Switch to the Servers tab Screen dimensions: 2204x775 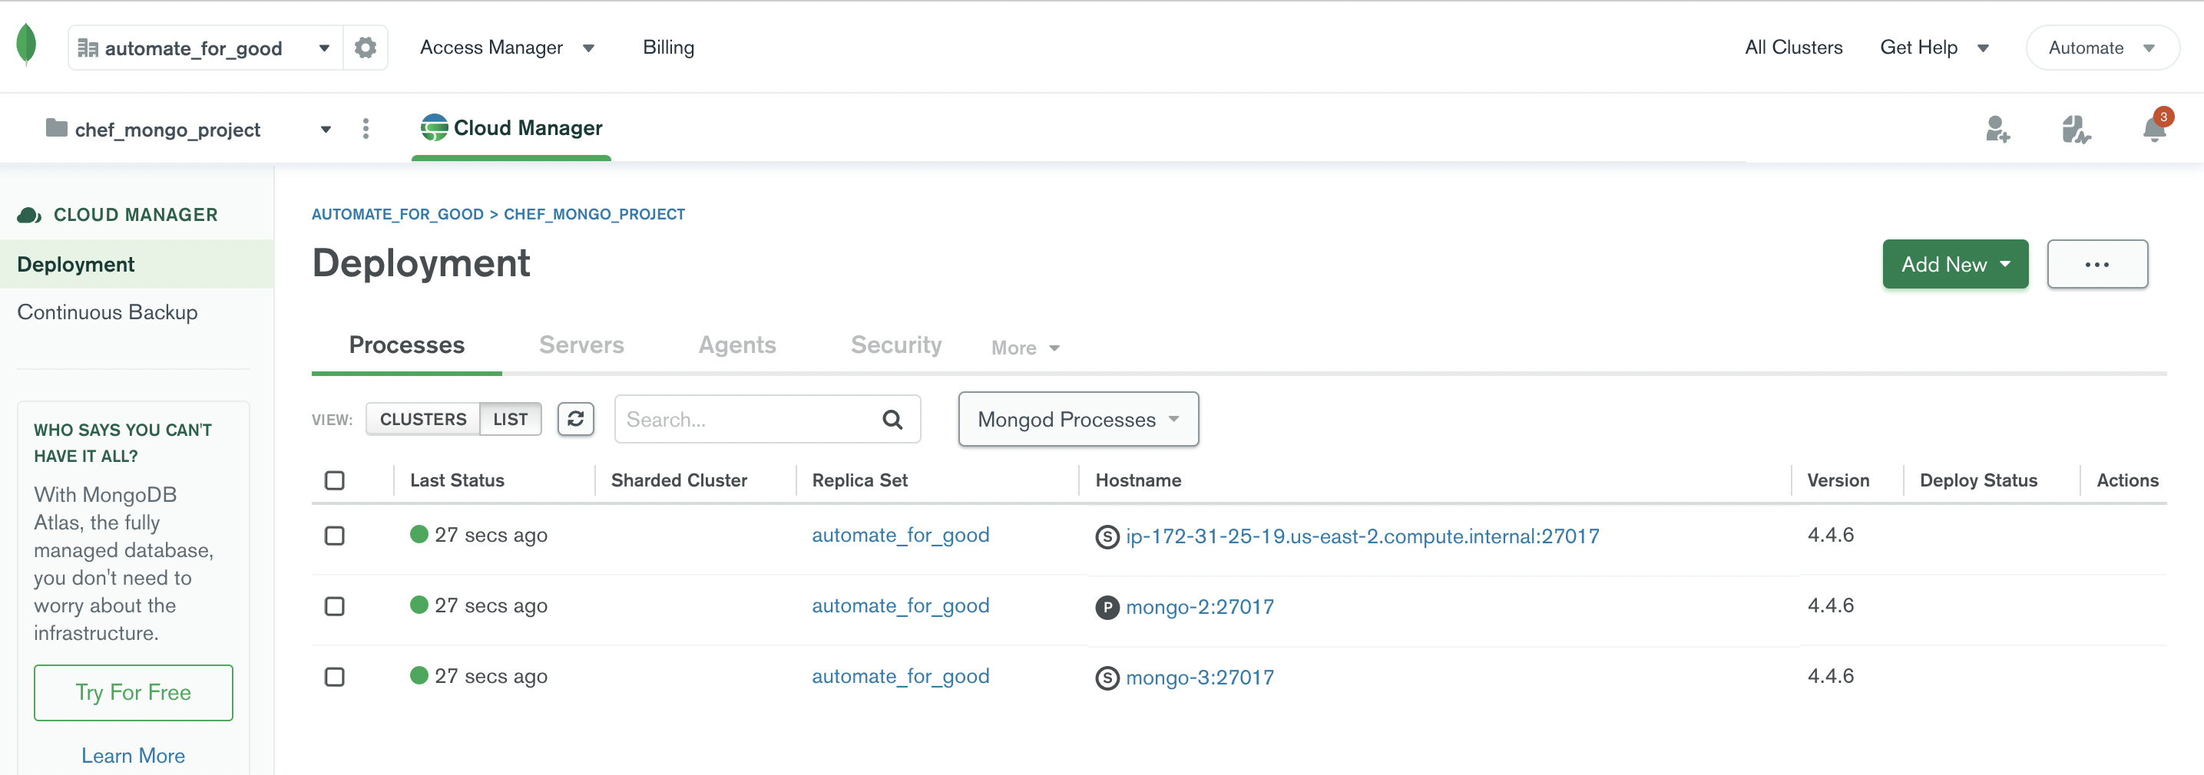[x=582, y=345]
